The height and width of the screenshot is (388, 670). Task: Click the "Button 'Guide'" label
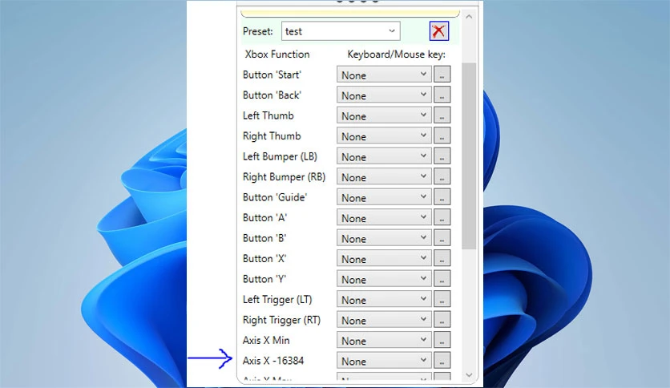point(275,197)
